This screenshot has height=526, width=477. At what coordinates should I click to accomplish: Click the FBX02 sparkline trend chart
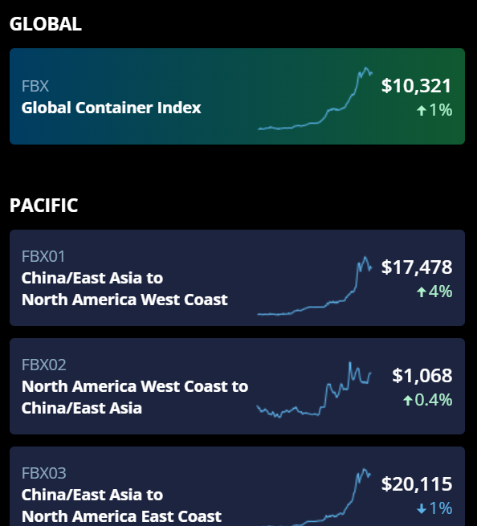(314, 389)
